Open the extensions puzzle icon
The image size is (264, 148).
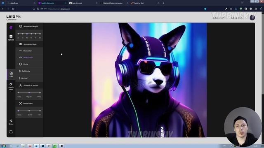256,9
